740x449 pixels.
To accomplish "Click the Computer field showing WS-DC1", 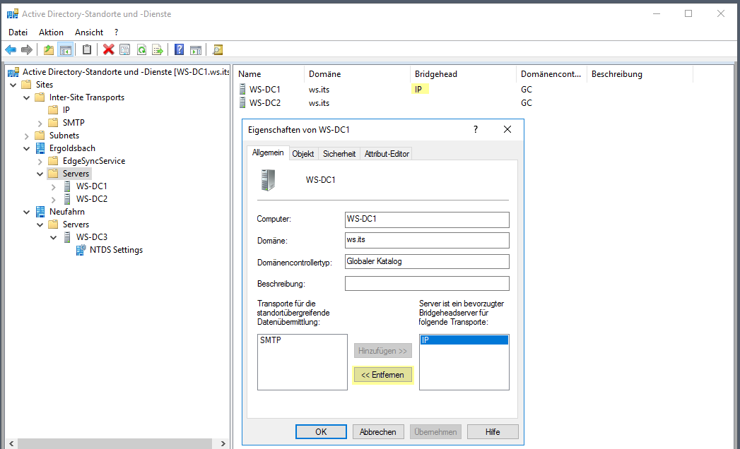I will (427, 220).
